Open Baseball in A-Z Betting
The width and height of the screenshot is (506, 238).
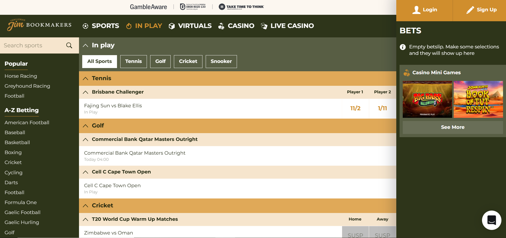click(15, 133)
